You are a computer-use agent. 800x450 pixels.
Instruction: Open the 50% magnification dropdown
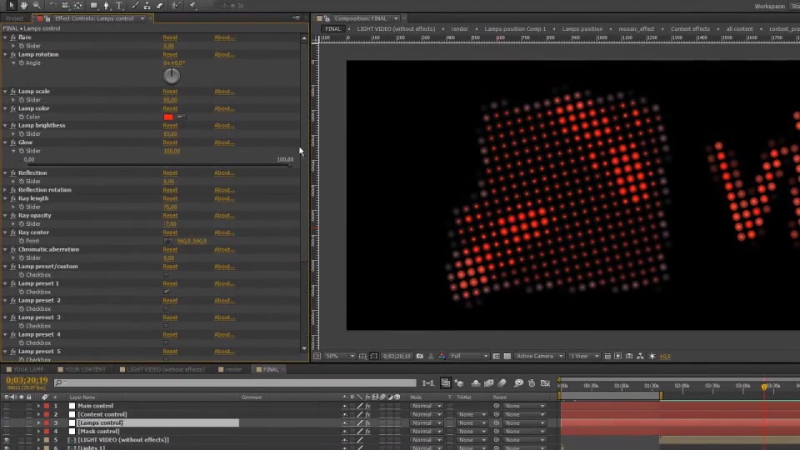click(340, 356)
